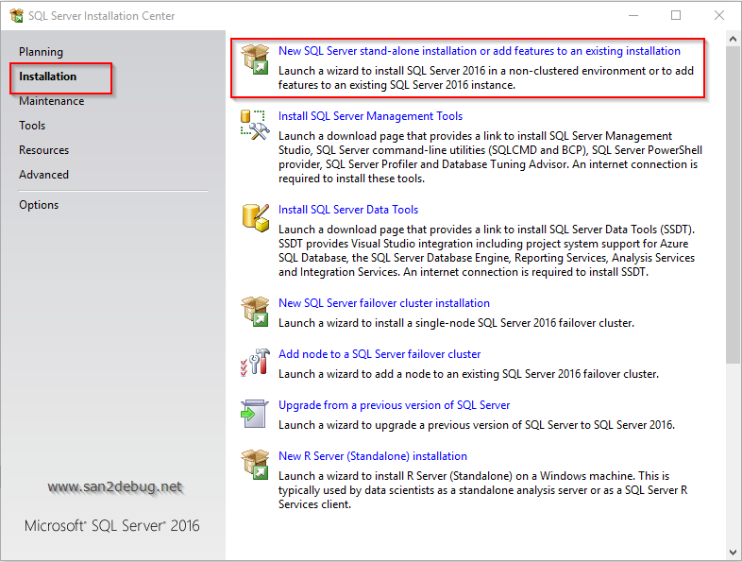Go to the Maintenance section

52,101
